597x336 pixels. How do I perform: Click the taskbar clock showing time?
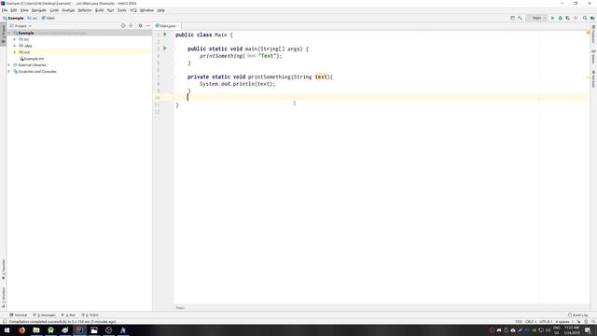pyautogui.click(x=572, y=330)
